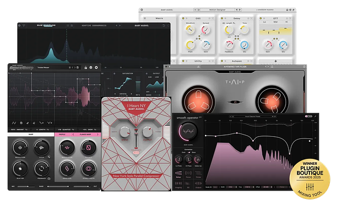Toggle the OTT module power button
Screen dimensions: 338x207
(261, 18)
